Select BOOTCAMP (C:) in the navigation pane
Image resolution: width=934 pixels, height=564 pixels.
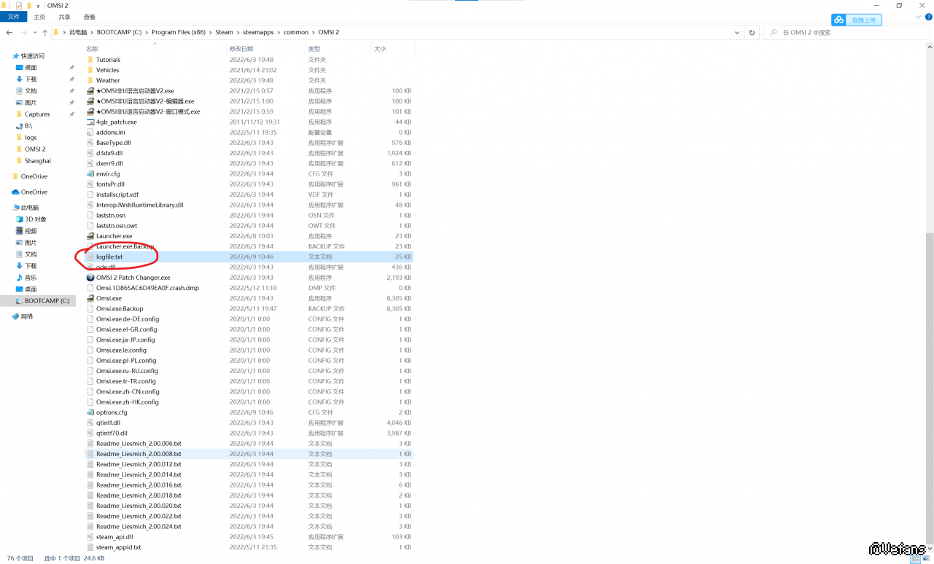coord(47,301)
